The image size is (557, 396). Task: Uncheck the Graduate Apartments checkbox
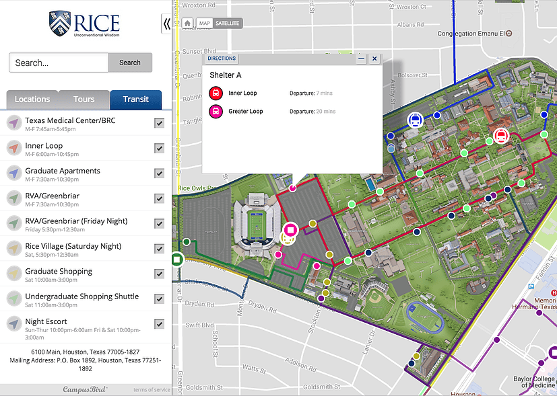click(159, 173)
